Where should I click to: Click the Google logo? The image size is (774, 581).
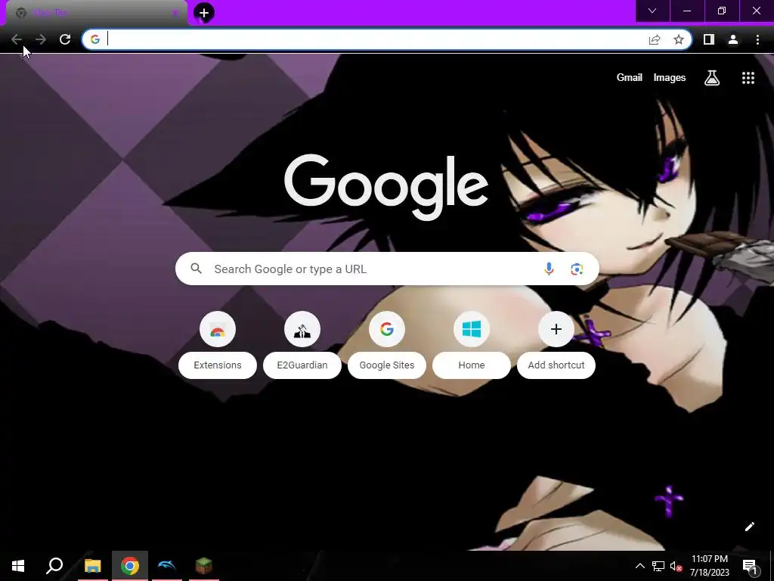coord(386,187)
